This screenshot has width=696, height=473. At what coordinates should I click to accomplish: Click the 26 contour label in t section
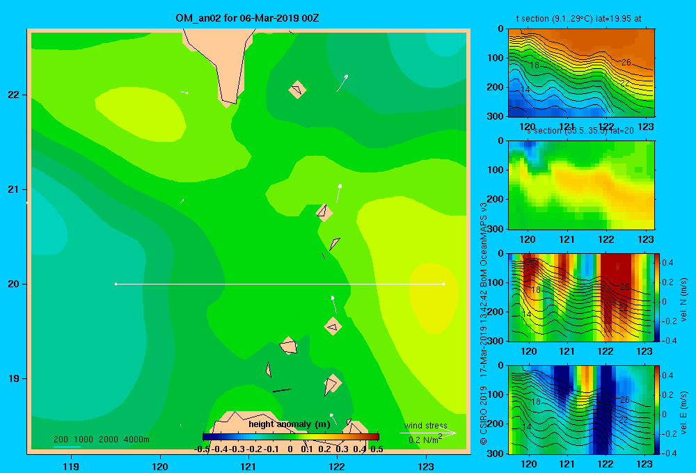[626, 63]
